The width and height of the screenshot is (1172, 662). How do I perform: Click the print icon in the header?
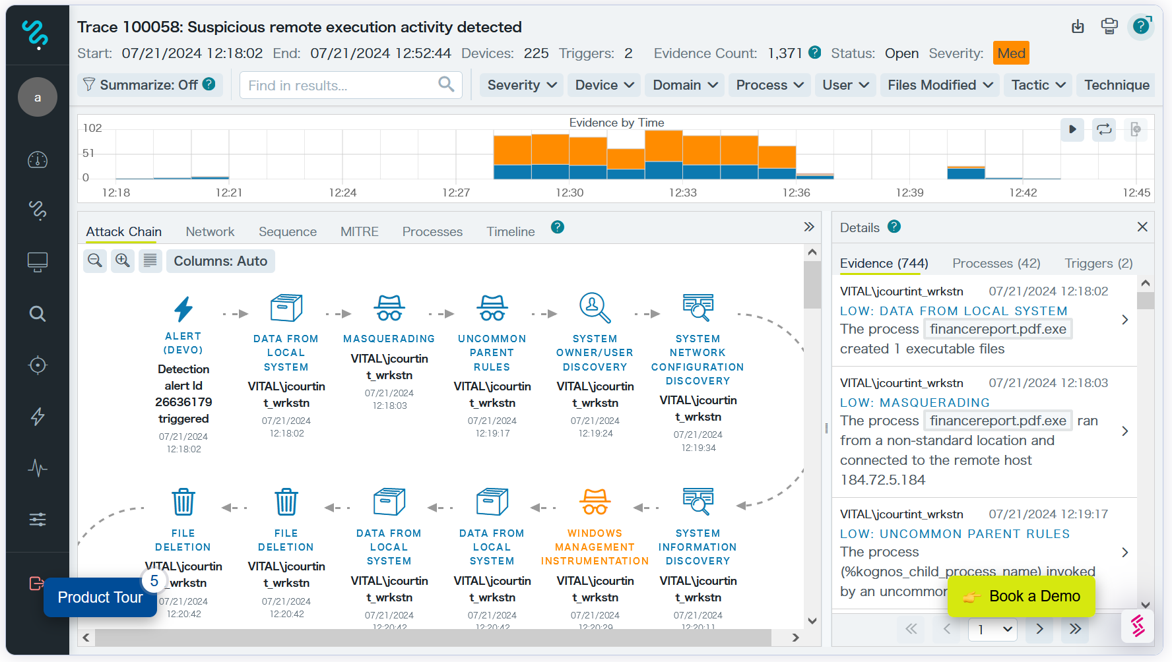tap(1109, 27)
